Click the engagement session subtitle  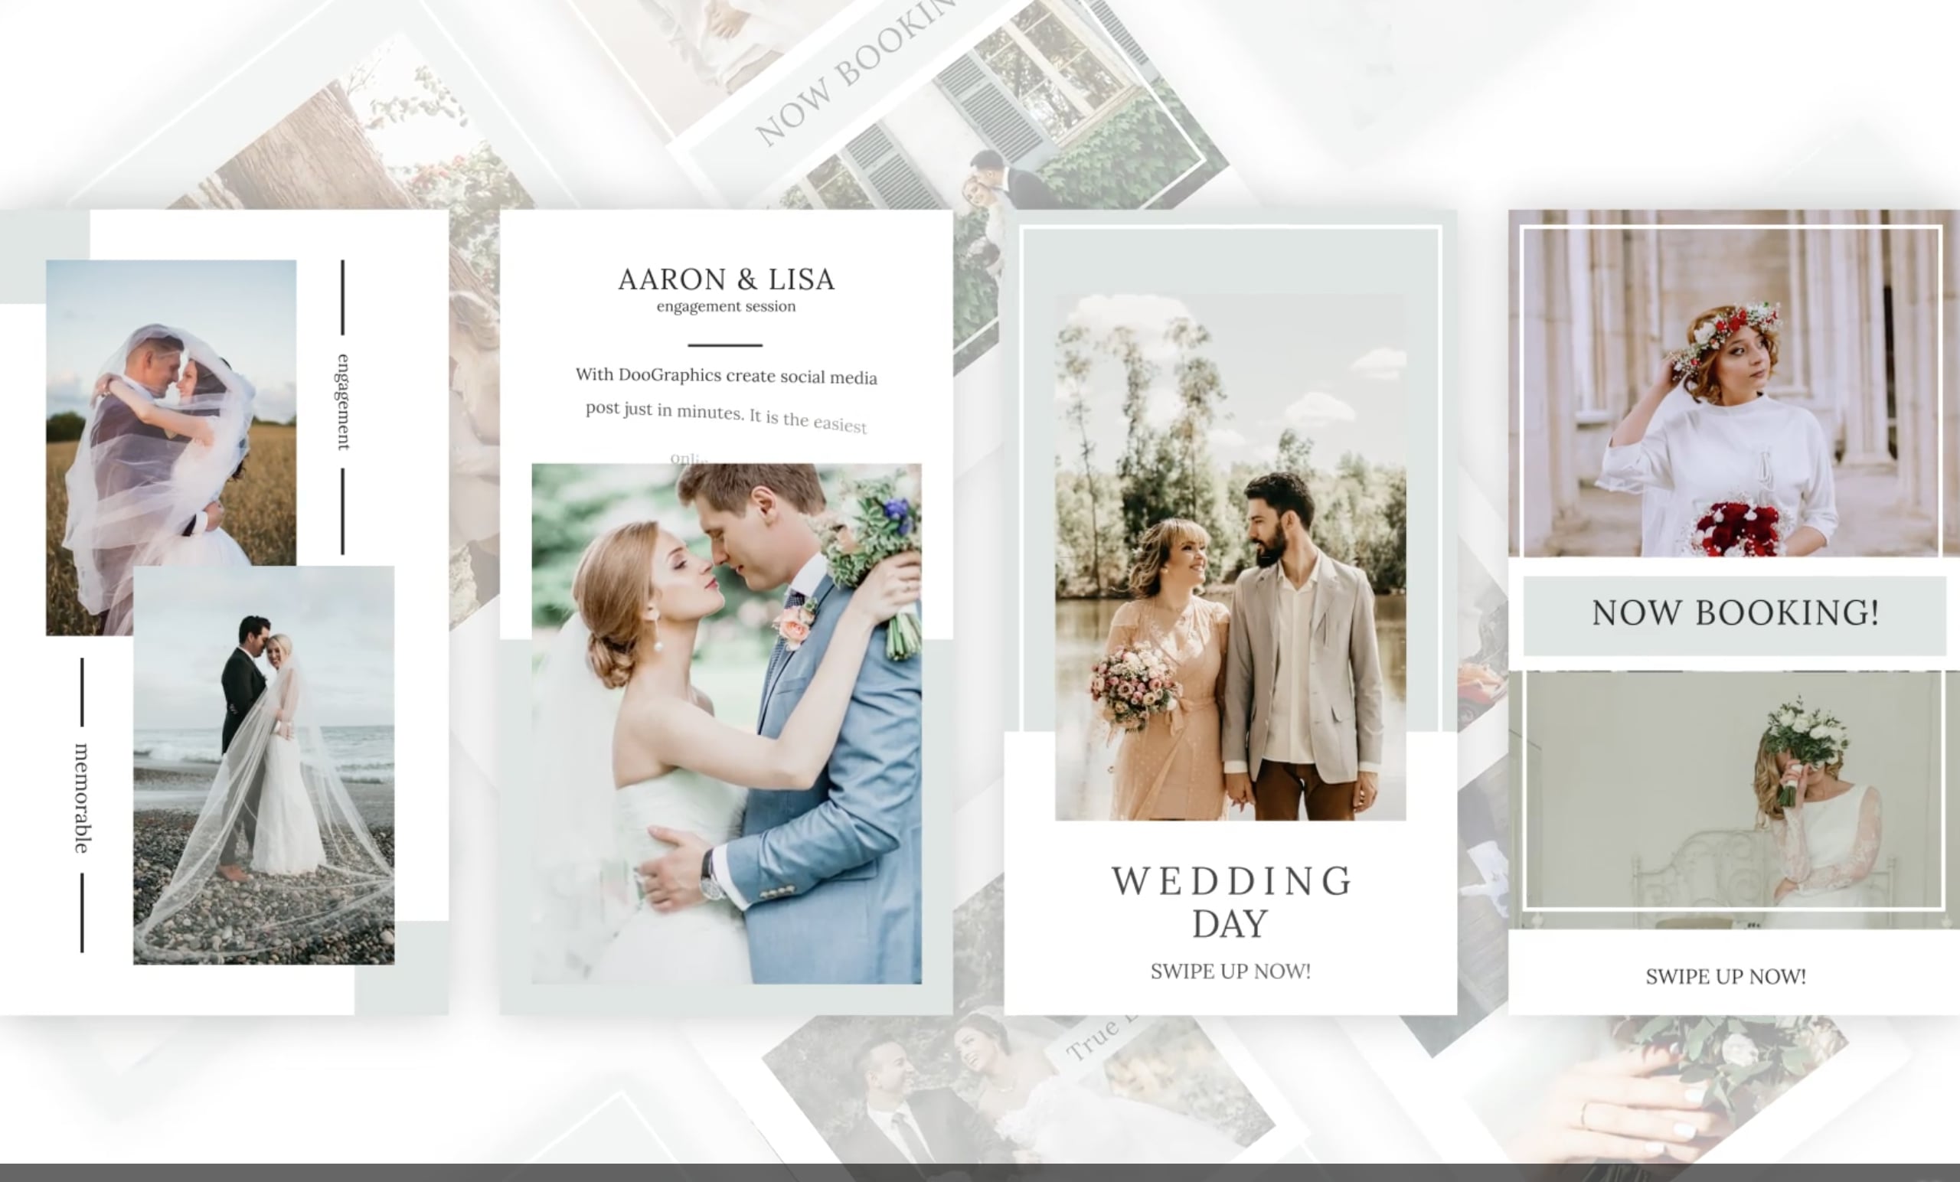pyautogui.click(x=726, y=306)
